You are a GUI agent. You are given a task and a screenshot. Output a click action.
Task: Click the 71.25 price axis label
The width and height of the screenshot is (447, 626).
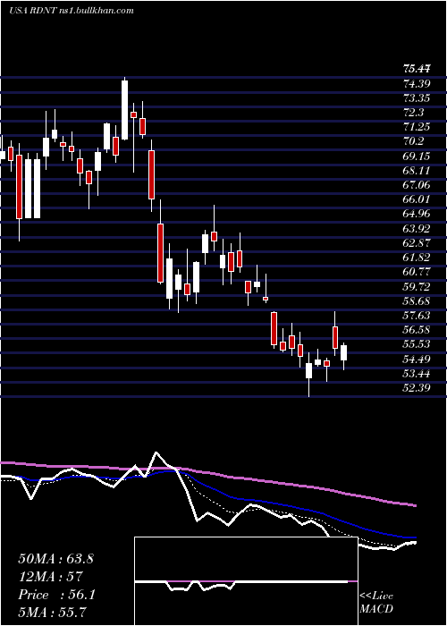click(x=417, y=127)
